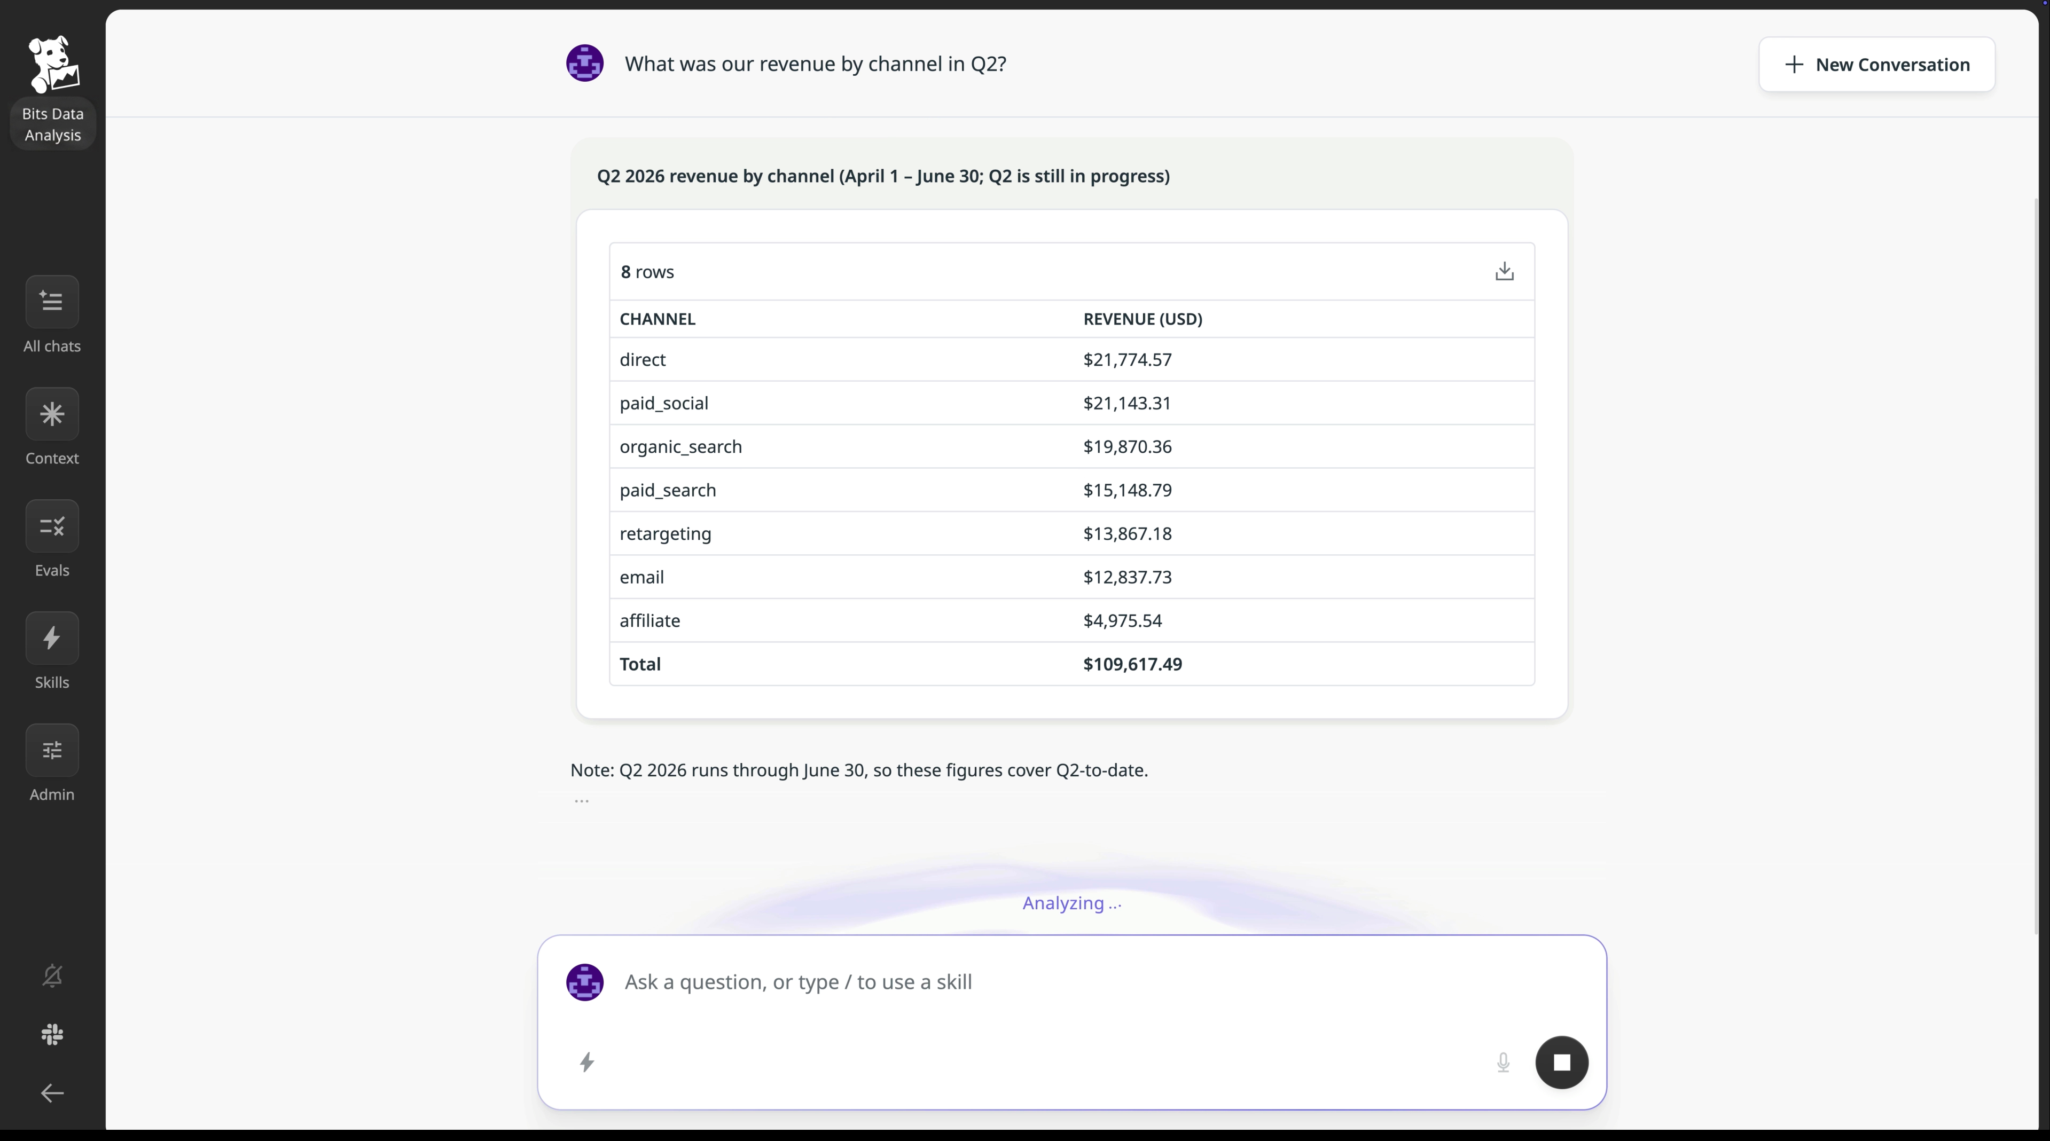This screenshot has width=2050, height=1141.
Task: Open the Context panel icon
Action: [52, 414]
